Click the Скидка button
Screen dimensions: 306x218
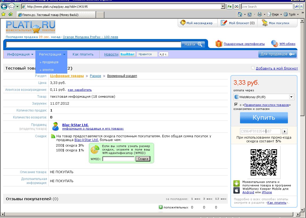click(143, 159)
